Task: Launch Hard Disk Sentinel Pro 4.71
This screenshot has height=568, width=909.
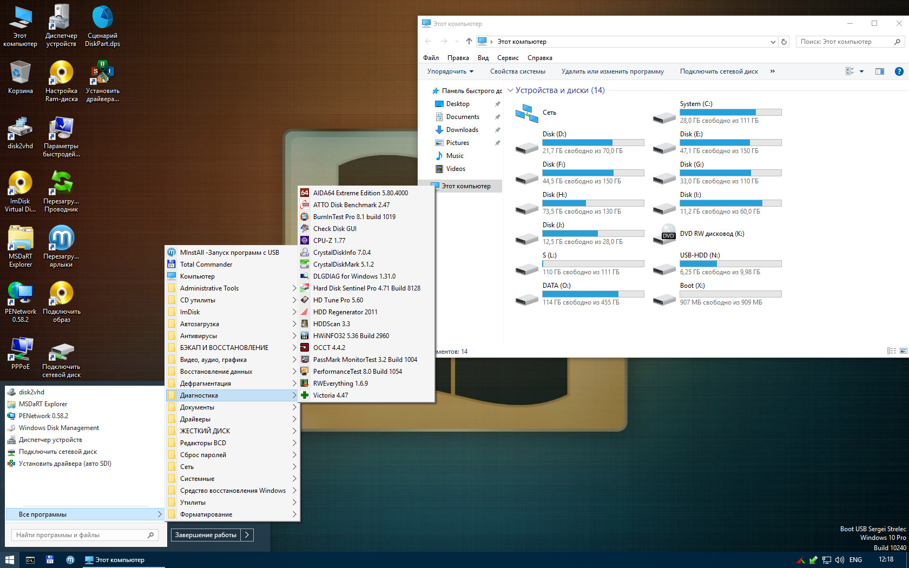Action: (366, 288)
